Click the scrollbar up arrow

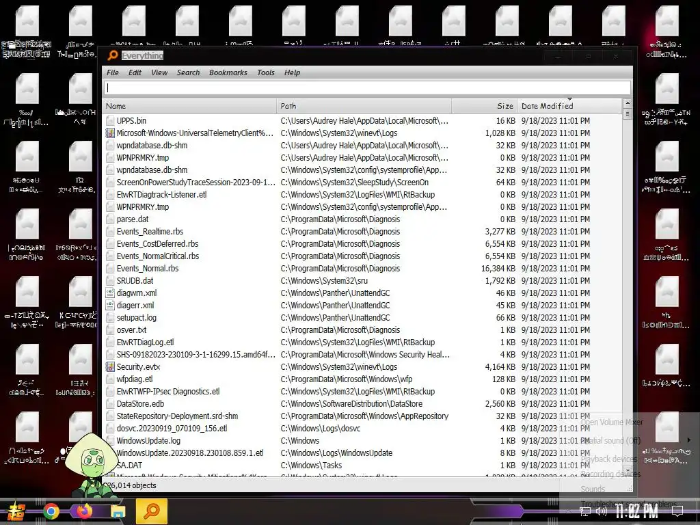pyautogui.click(x=628, y=104)
